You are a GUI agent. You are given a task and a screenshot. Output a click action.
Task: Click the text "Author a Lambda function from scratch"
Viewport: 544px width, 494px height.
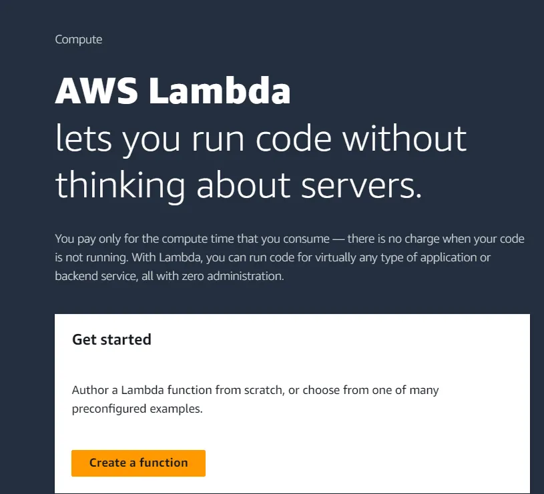(x=177, y=390)
